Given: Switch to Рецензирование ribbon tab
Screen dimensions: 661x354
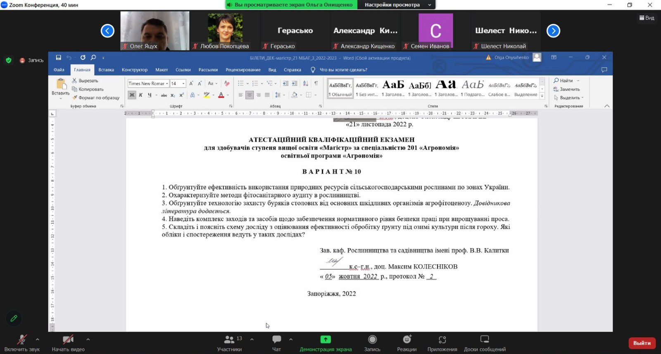Looking at the screenshot, I should point(243,70).
